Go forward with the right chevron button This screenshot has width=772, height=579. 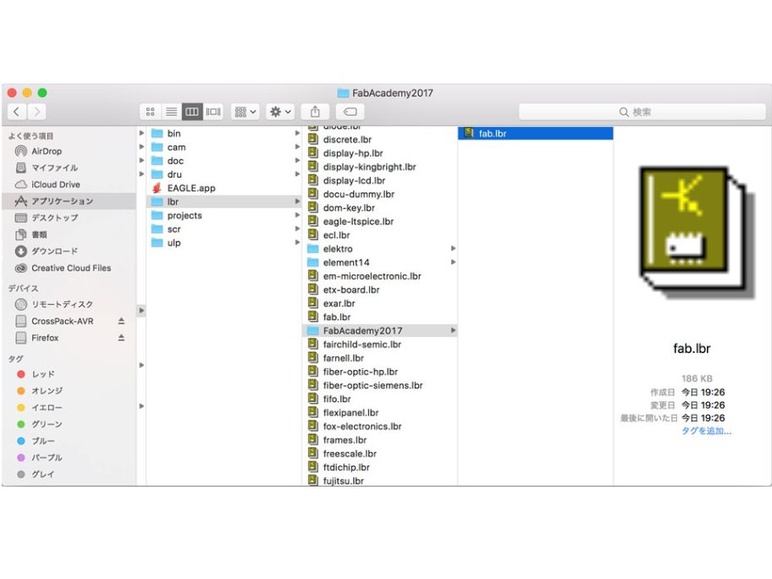tap(36, 112)
